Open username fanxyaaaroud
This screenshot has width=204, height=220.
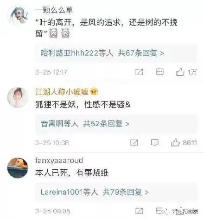click(59, 160)
